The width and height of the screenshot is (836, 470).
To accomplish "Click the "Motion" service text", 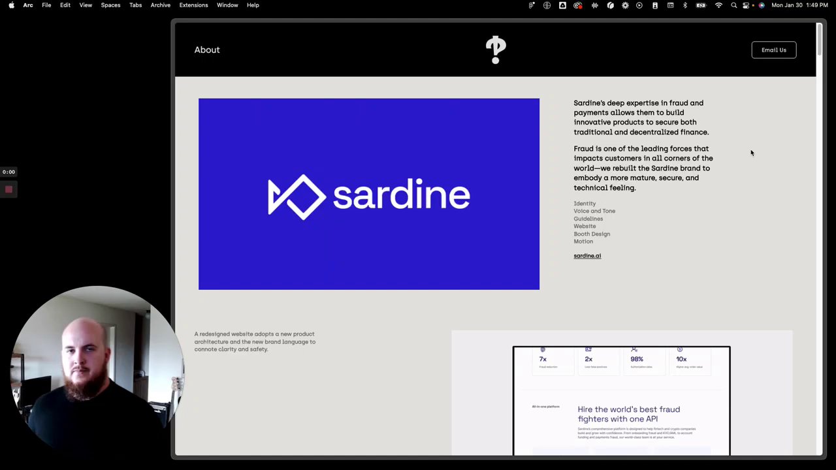I will click(x=583, y=242).
